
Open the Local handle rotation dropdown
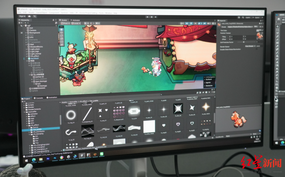click(76, 23)
